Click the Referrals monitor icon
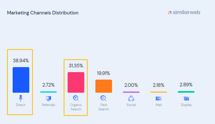Viewport: 215px width, 124px height. [48, 98]
